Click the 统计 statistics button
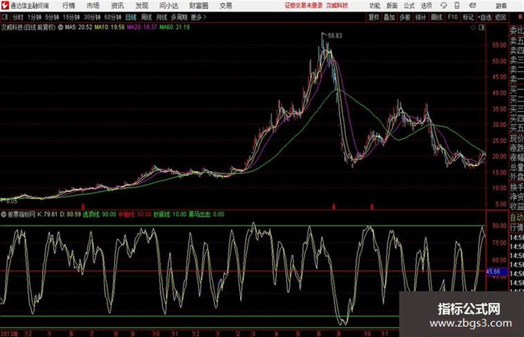This screenshot has height=337, width=524. [420, 17]
